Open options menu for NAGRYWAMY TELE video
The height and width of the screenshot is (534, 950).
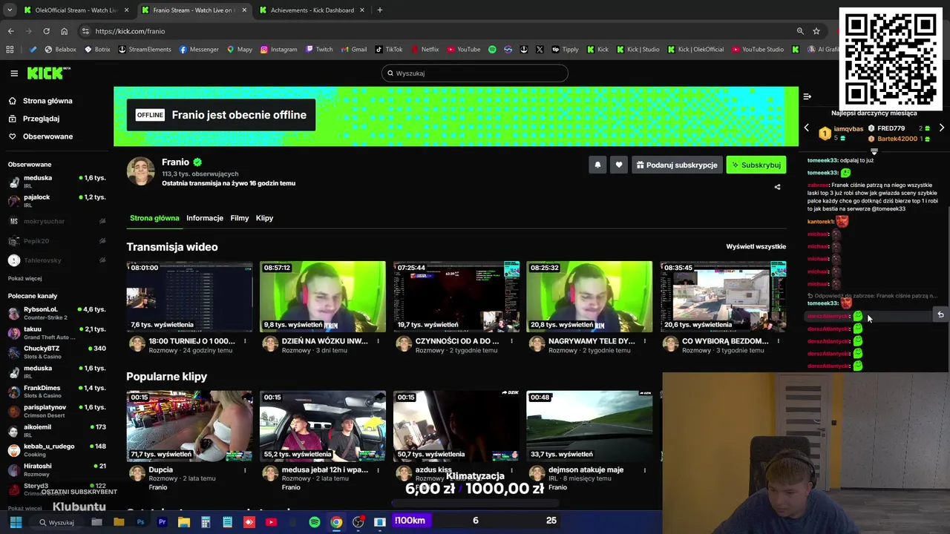click(645, 341)
